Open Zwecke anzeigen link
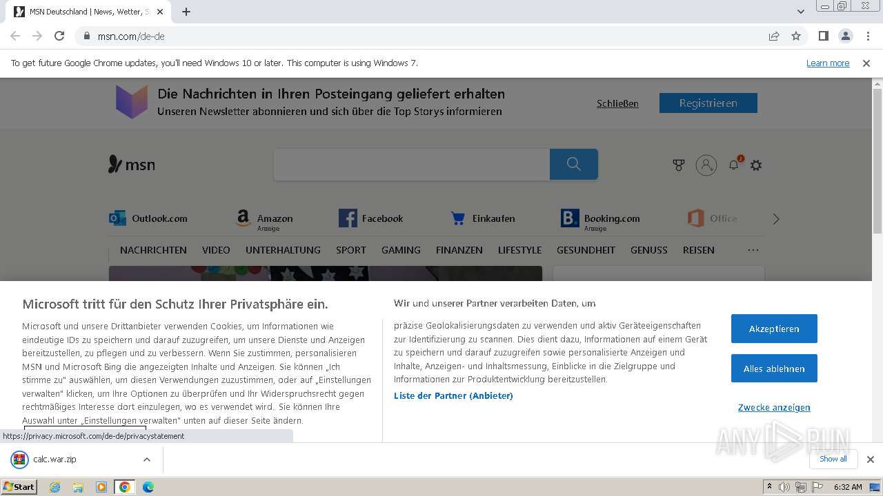883x496 pixels. pyautogui.click(x=774, y=407)
